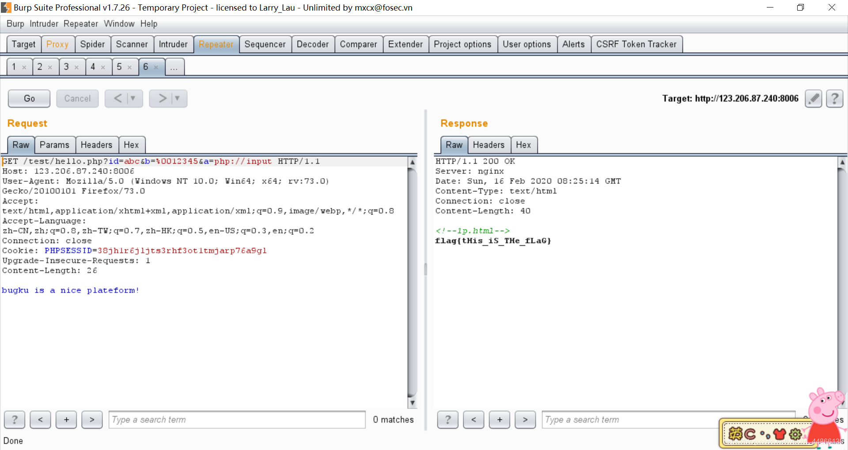Open the Alerts tab
This screenshot has height=450, width=848.
(x=574, y=44)
